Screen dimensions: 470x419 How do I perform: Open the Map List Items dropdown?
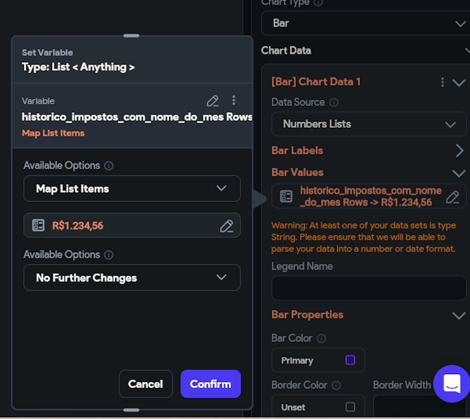click(x=132, y=188)
